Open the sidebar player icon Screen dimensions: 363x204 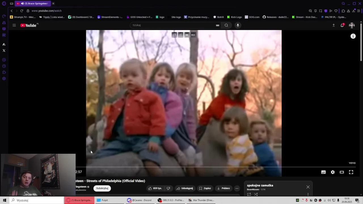point(4,60)
